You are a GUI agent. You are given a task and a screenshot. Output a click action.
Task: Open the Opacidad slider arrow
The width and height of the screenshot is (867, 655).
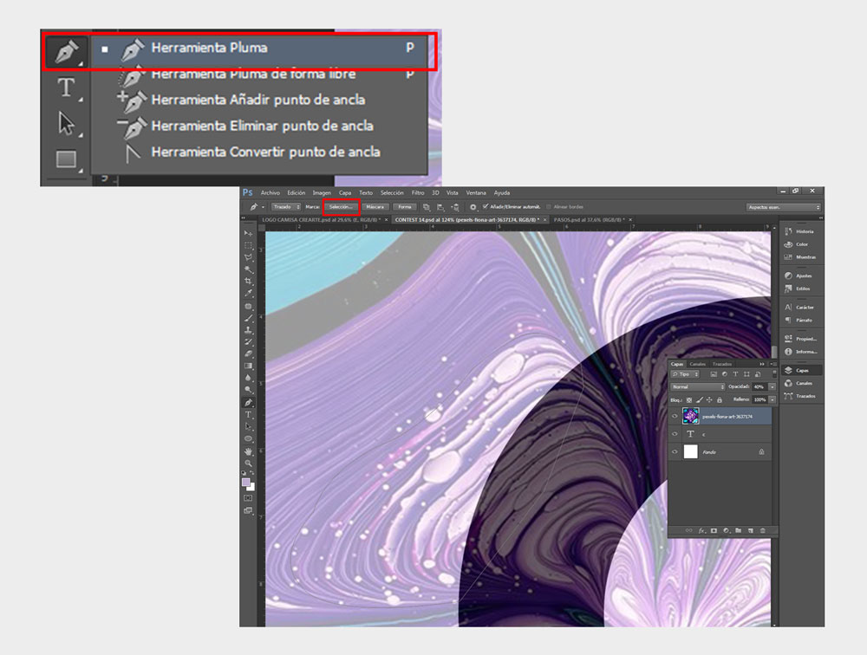click(x=772, y=387)
